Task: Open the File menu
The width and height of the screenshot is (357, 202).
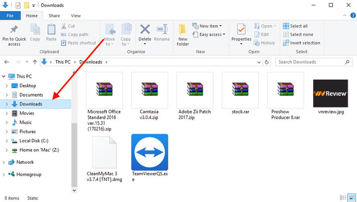Action: point(10,16)
